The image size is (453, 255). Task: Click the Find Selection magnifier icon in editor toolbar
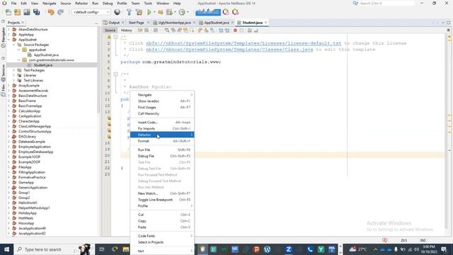(167, 30)
